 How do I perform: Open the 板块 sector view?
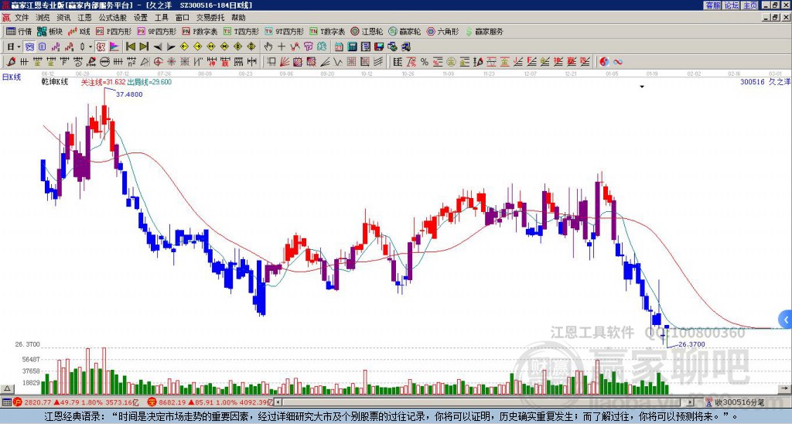(x=49, y=31)
